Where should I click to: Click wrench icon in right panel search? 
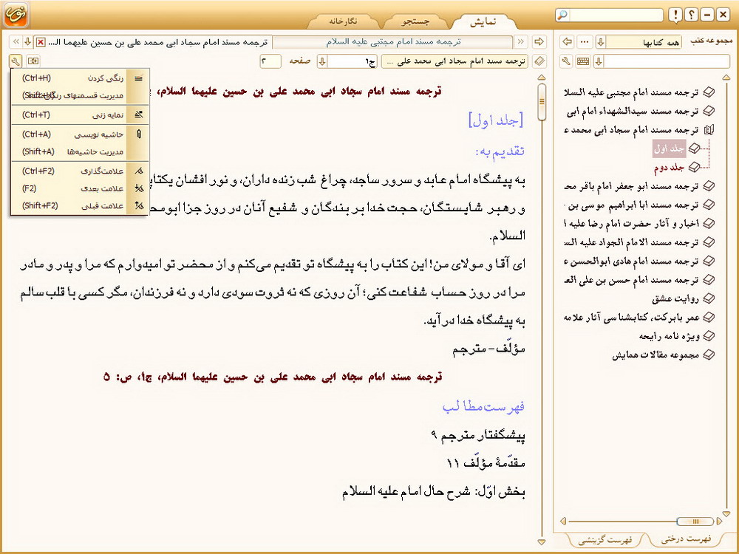(x=567, y=61)
